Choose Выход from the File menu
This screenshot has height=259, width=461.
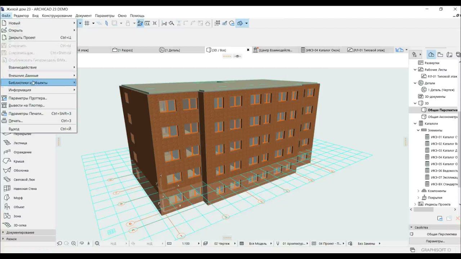pyautogui.click(x=14, y=129)
